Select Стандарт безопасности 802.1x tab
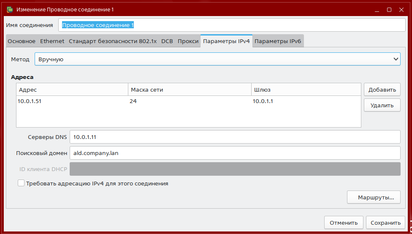This screenshot has height=234, width=412. click(112, 41)
